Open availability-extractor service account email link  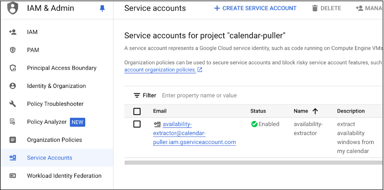coord(194,133)
